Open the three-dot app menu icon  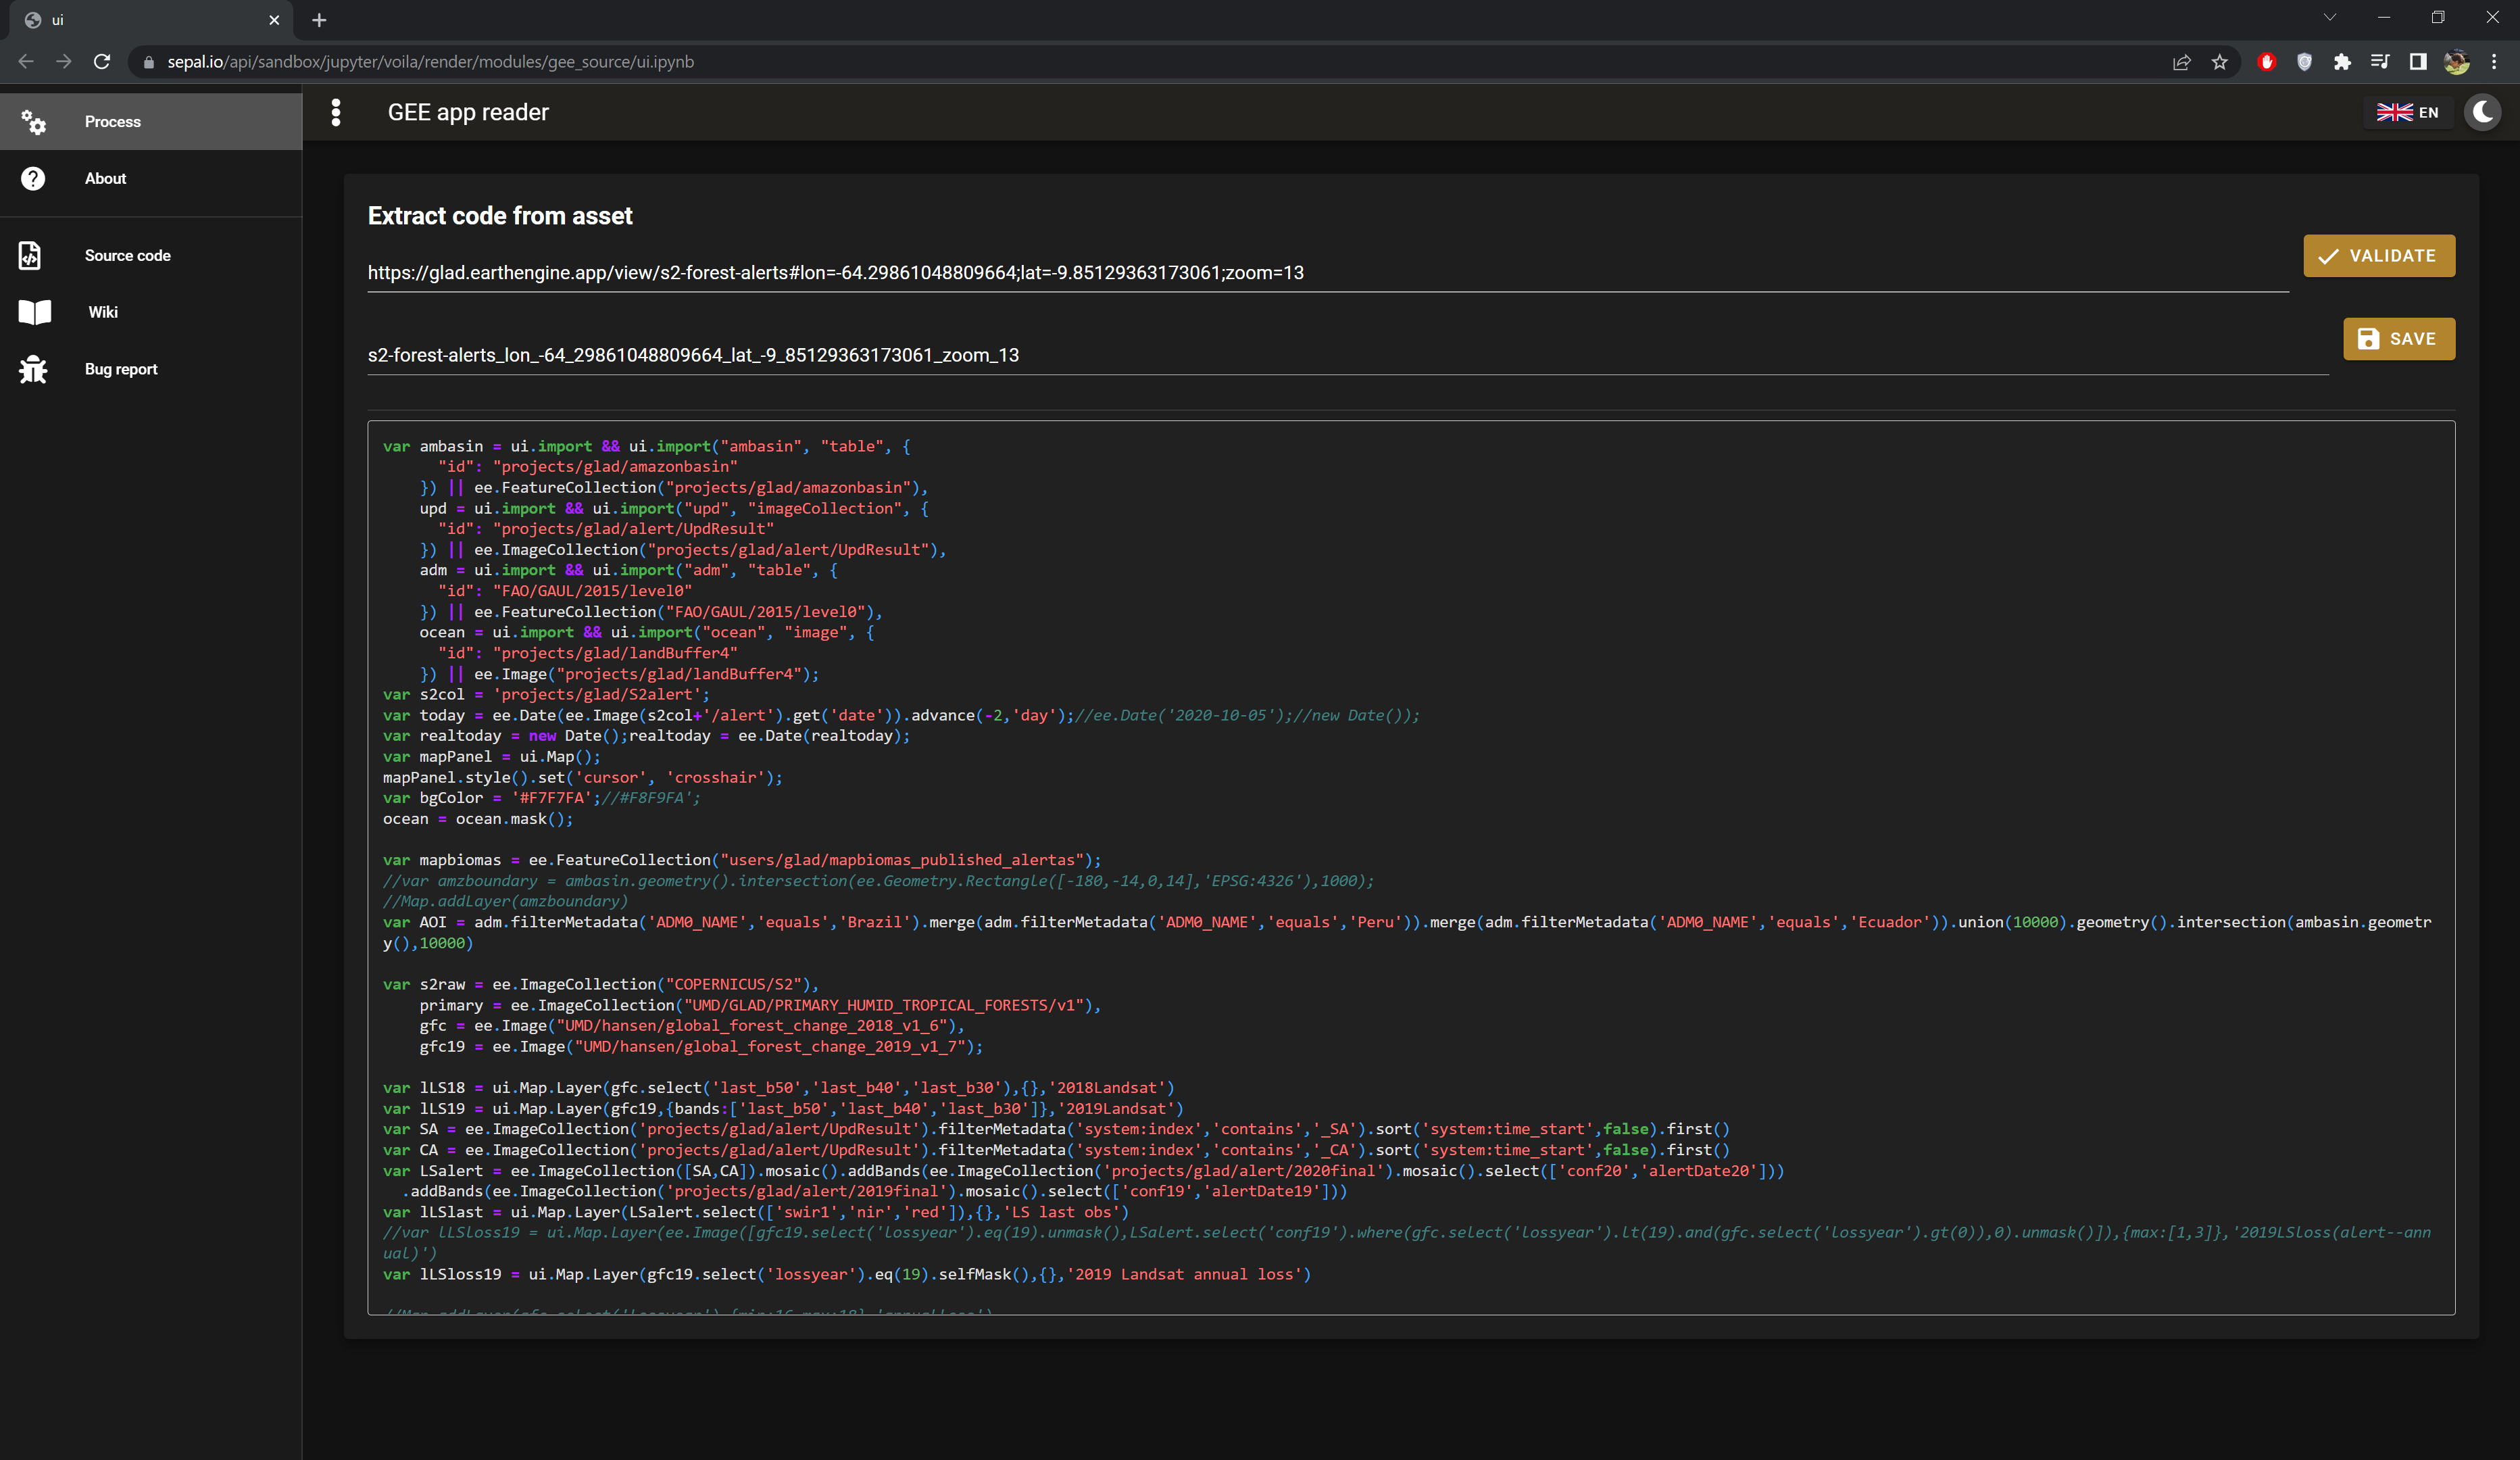coord(336,112)
